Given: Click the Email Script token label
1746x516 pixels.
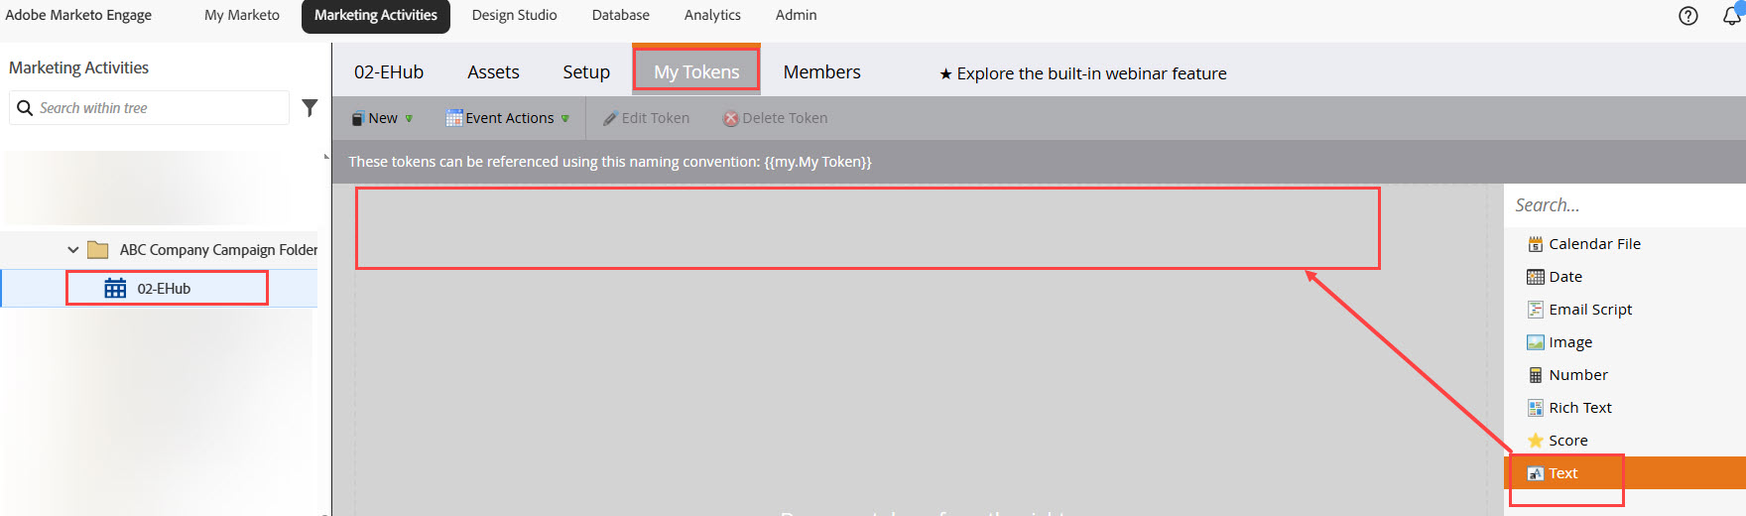Looking at the screenshot, I should pyautogui.click(x=1590, y=310).
